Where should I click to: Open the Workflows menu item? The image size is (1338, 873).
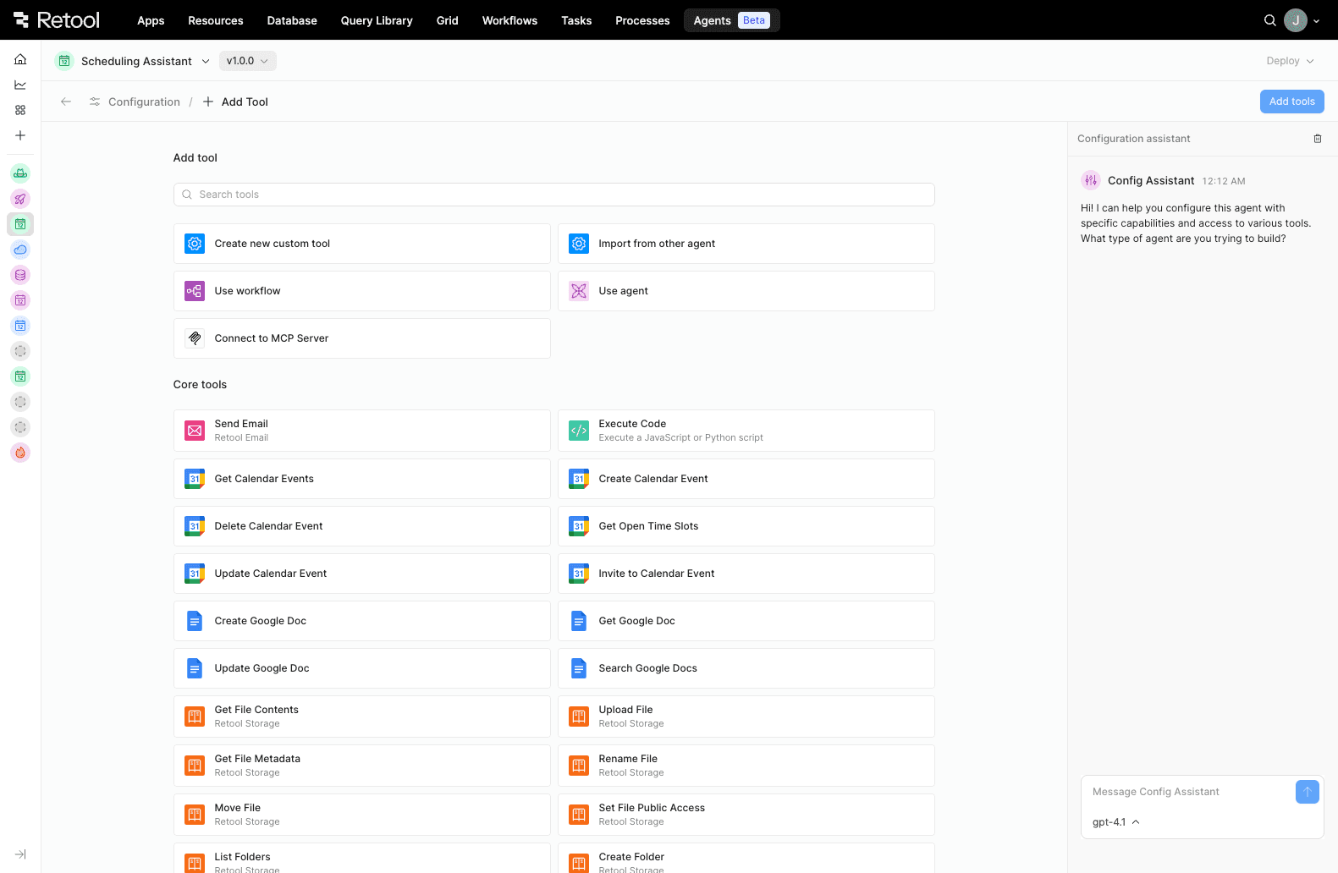tap(509, 20)
